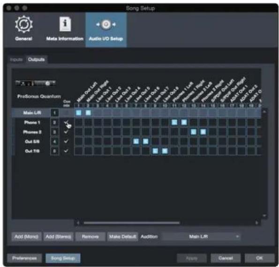
Task: Select the Phones 2 output row
Action: 32,132
